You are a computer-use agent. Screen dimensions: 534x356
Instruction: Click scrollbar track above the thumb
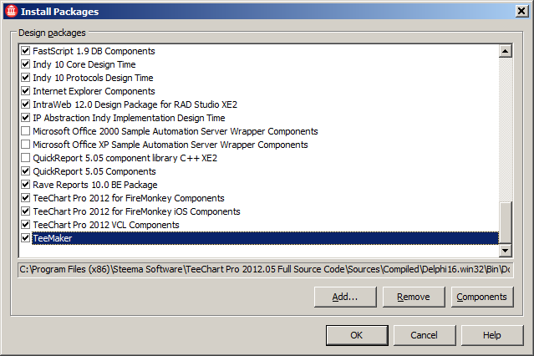(x=506, y=130)
